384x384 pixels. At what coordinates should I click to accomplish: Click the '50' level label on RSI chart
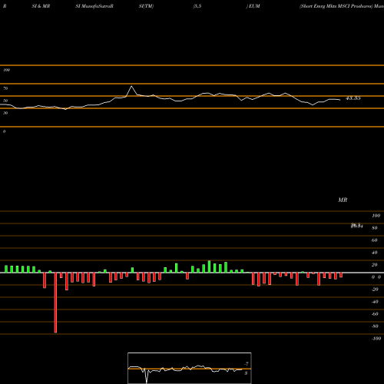click(x=5, y=101)
